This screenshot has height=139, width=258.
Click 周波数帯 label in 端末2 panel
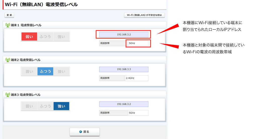point(105,78)
